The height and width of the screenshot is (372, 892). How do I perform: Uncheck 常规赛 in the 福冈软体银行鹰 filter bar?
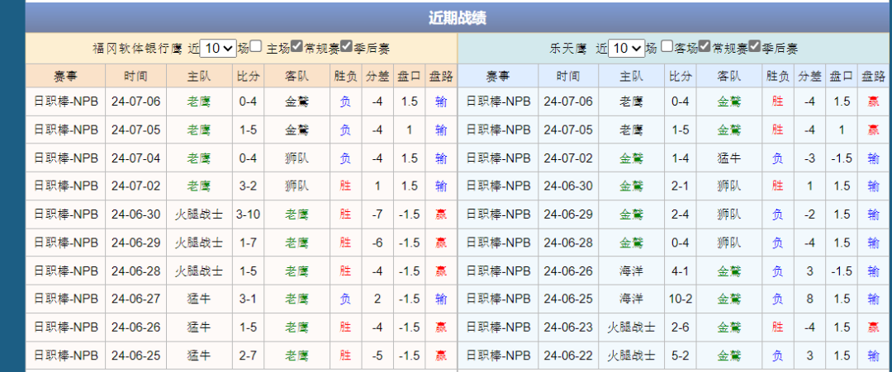(297, 46)
